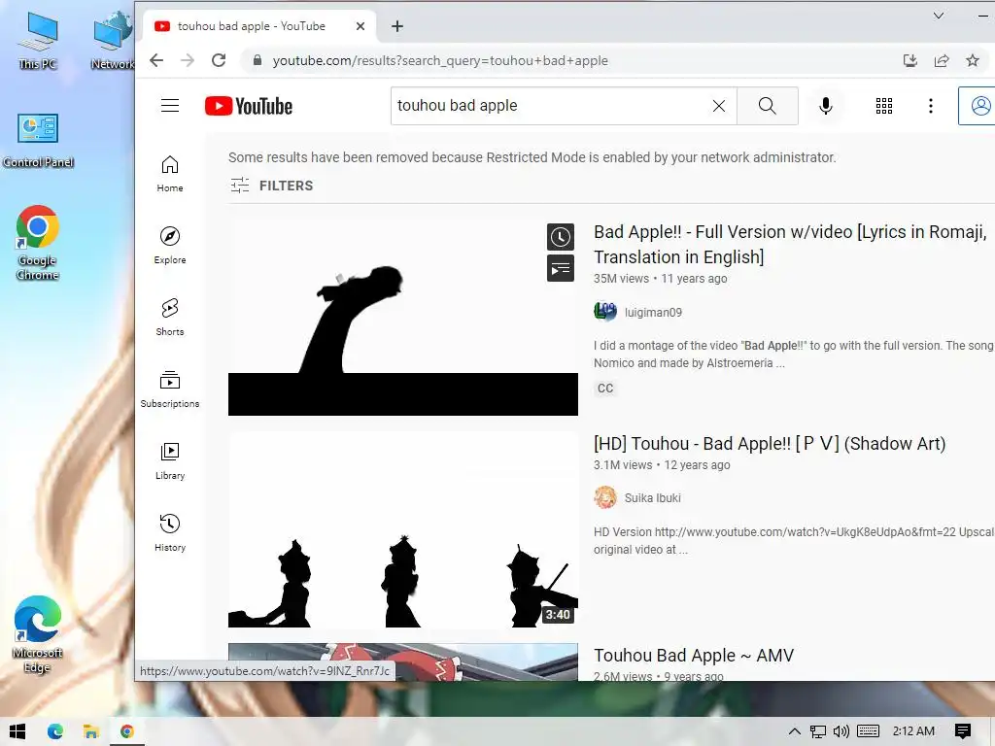This screenshot has width=995, height=746.
Task: Open the FILTERS options
Action: (x=272, y=186)
